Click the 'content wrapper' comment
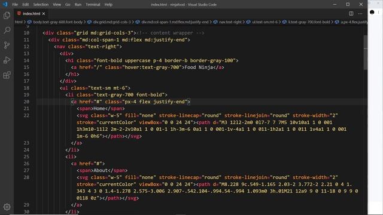383x215 pixels. [170, 33]
